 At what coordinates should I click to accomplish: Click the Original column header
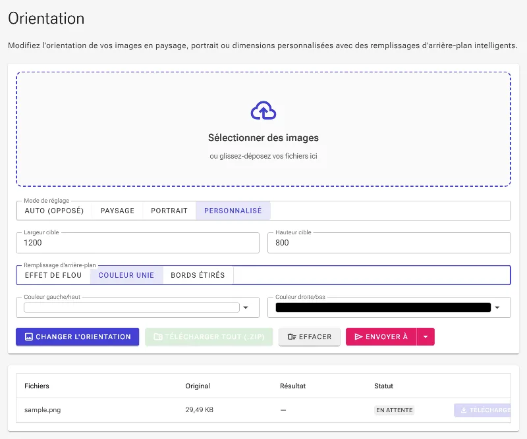point(198,386)
